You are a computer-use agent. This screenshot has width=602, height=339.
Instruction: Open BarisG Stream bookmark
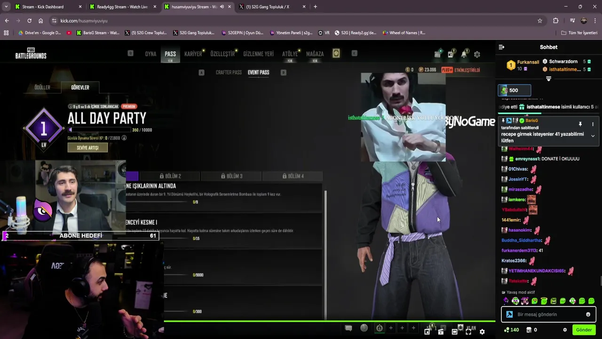[98, 33]
